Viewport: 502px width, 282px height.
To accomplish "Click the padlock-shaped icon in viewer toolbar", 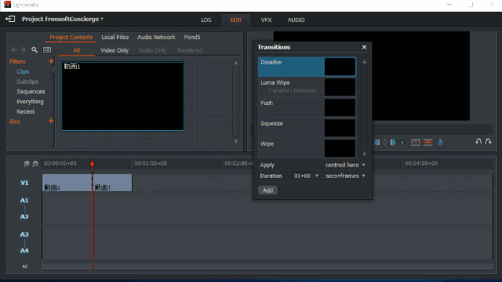I will 402,143.
